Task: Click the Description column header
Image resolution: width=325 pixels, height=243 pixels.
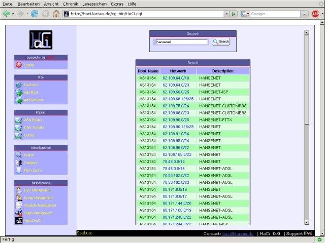Action: pyautogui.click(x=223, y=71)
